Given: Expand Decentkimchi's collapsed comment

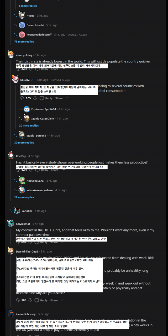Looking at the screenshot, I should 16,25.
